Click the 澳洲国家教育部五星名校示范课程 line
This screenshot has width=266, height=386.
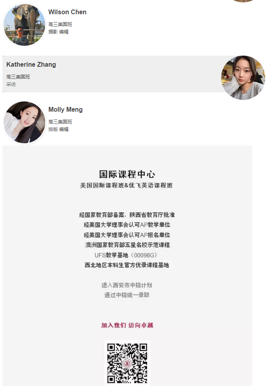point(127,245)
